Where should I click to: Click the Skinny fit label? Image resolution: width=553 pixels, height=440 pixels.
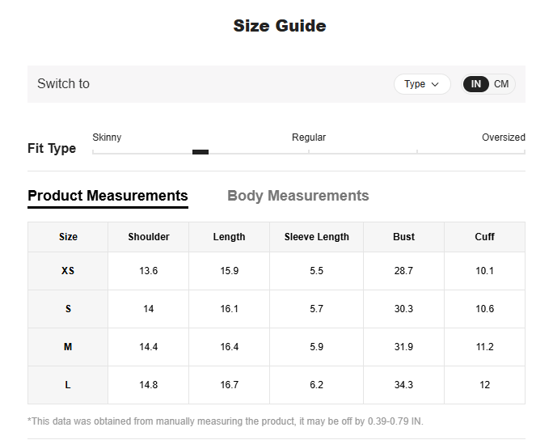point(107,137)
